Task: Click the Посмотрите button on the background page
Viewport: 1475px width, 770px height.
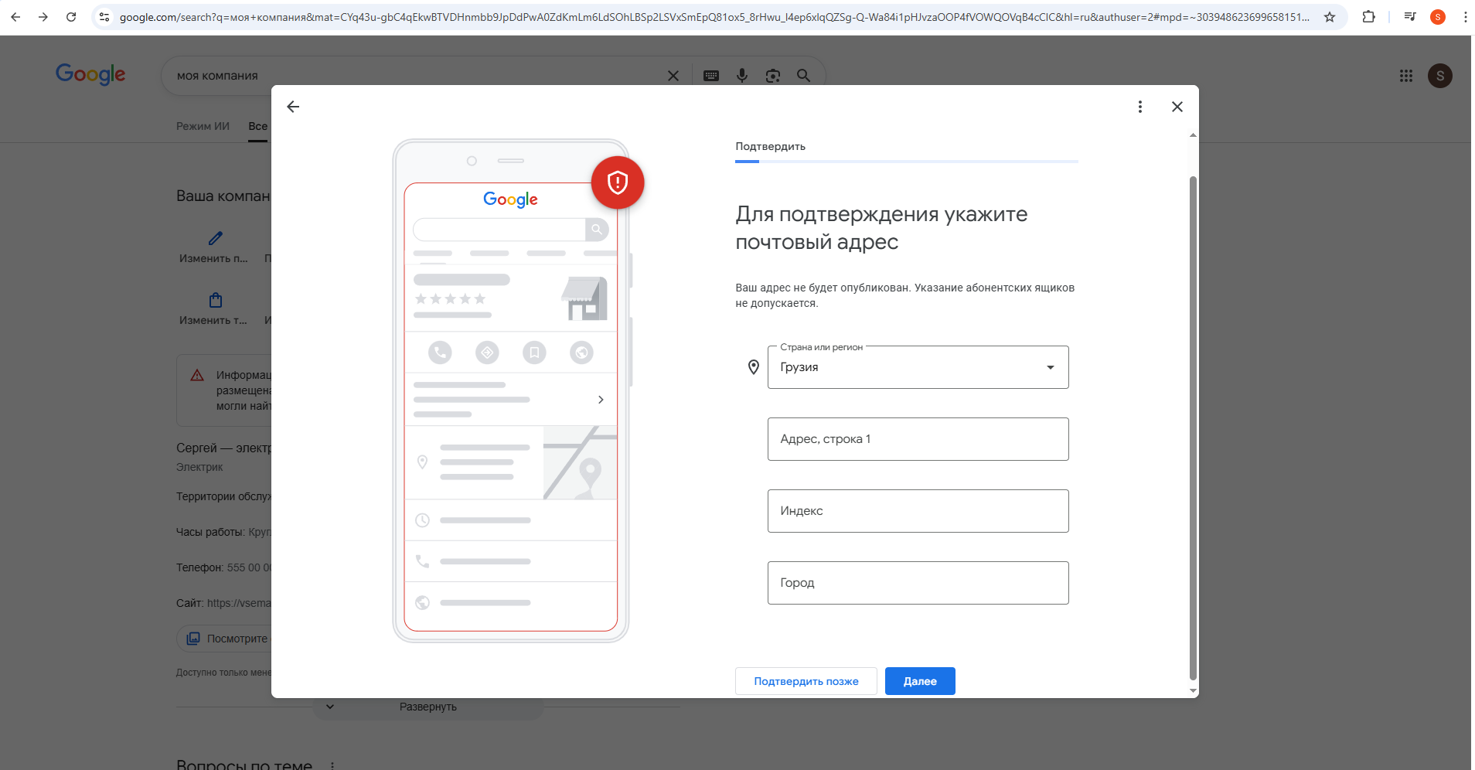Action: (225, 639)
